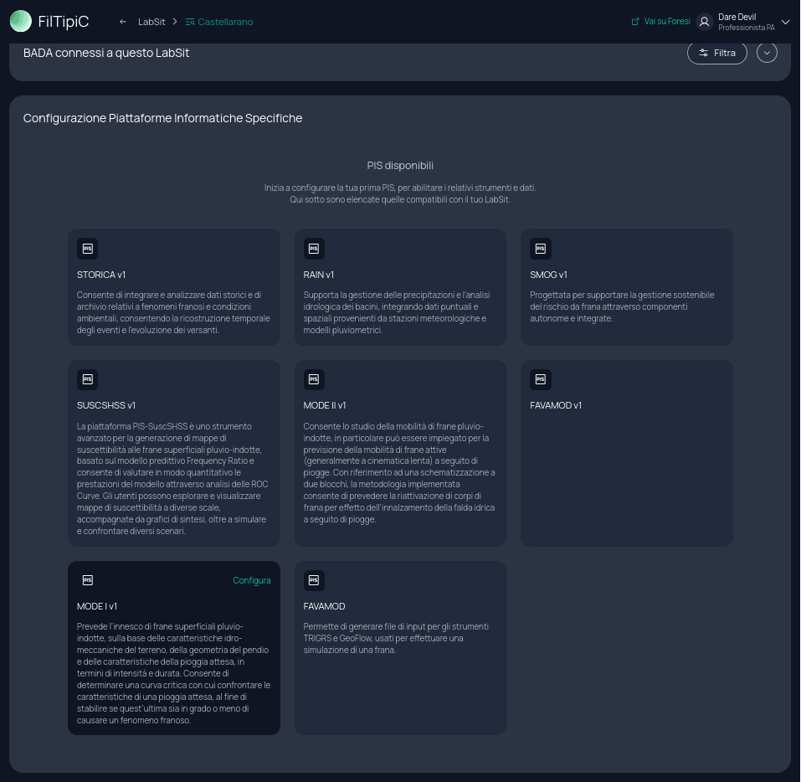Image resolution: width=801 pixels, height=782 pixels.
Task: Select the FAVAMOD card title without version
Action: pyautogui.click(x=325, y=606)
